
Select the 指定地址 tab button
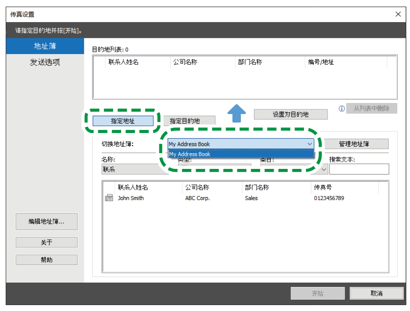(x=123, y=121)
